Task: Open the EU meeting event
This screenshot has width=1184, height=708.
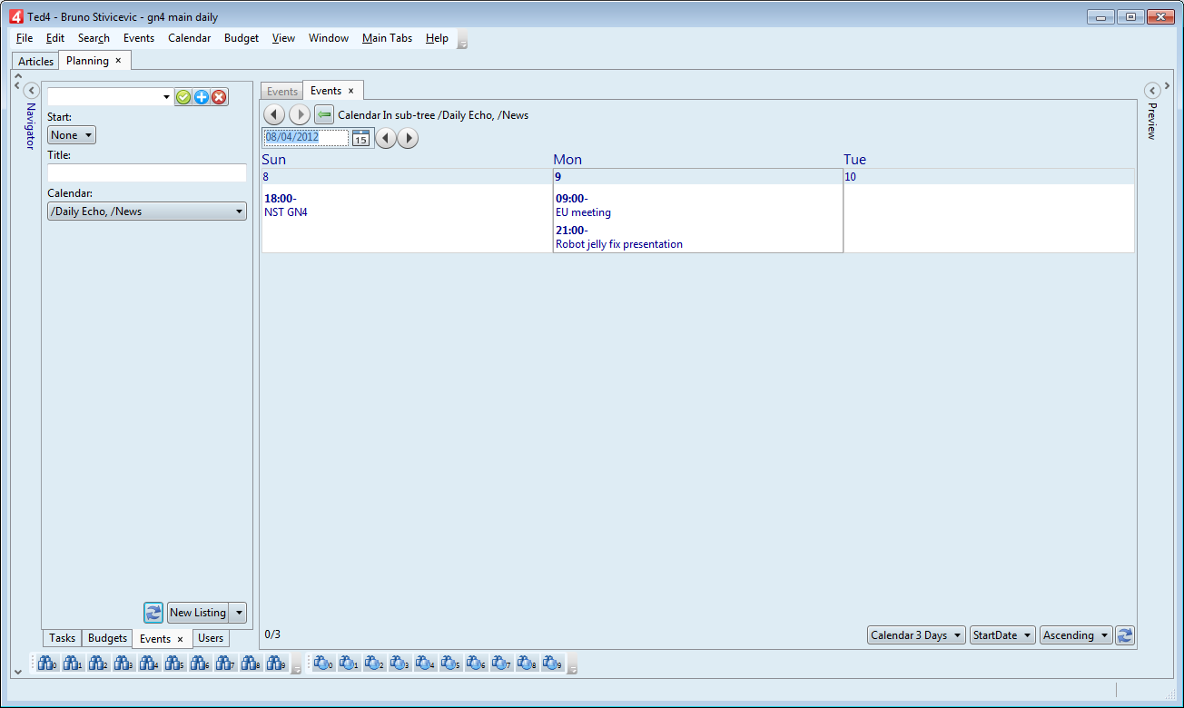Action: [x=583, y=212]
